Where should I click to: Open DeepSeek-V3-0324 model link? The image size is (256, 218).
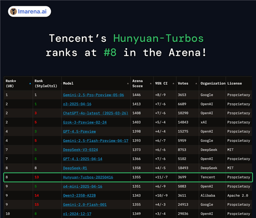point(81,149)
